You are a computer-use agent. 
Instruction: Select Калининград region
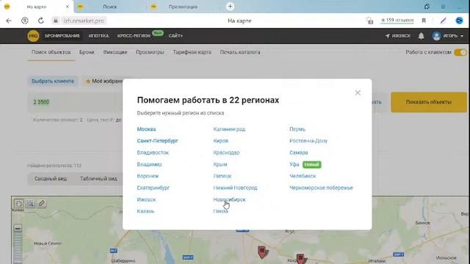229,129
